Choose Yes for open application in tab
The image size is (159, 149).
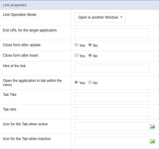point(76,82)
